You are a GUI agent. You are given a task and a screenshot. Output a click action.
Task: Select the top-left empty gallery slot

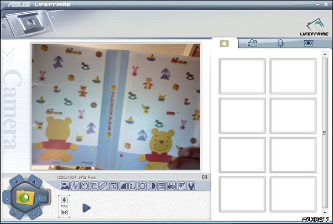[242, 76]
